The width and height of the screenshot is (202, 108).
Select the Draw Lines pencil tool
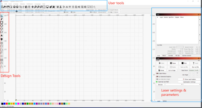(2, 19)
